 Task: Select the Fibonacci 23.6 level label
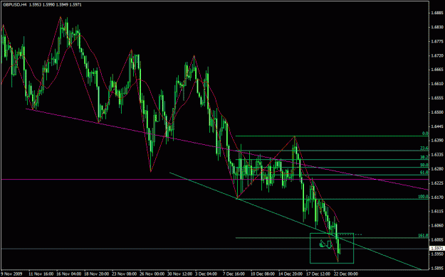pos(424,148)
